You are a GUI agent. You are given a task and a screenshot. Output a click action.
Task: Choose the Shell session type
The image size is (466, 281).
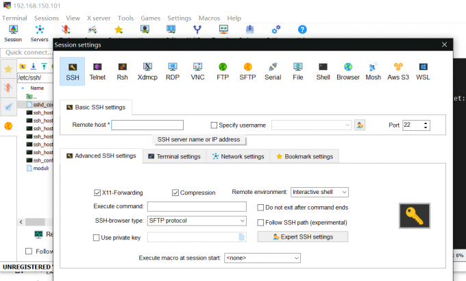pyautogui.click(x=323, y=71)
